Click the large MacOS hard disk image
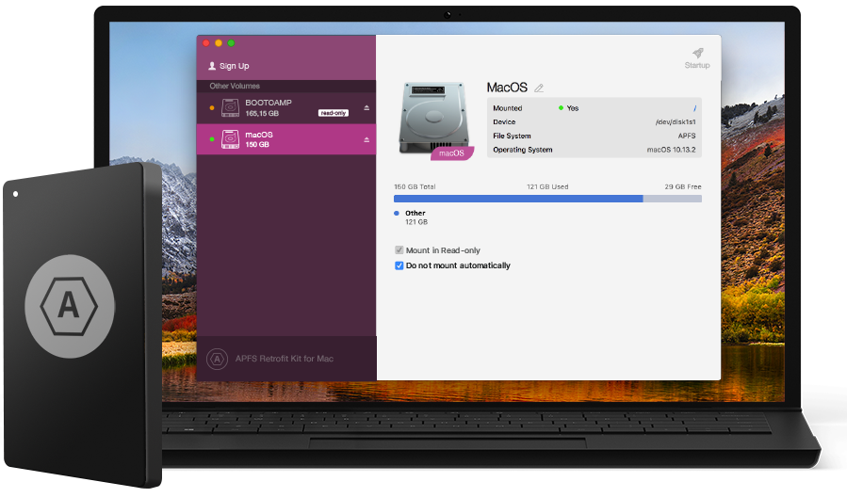This screenshot has width=847, height=498. tap(433, 119)
